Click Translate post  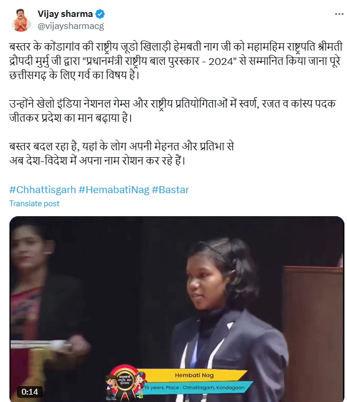pos(34,204)
